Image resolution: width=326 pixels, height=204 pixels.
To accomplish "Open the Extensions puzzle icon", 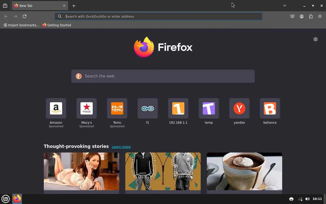I will pos(311,16).
